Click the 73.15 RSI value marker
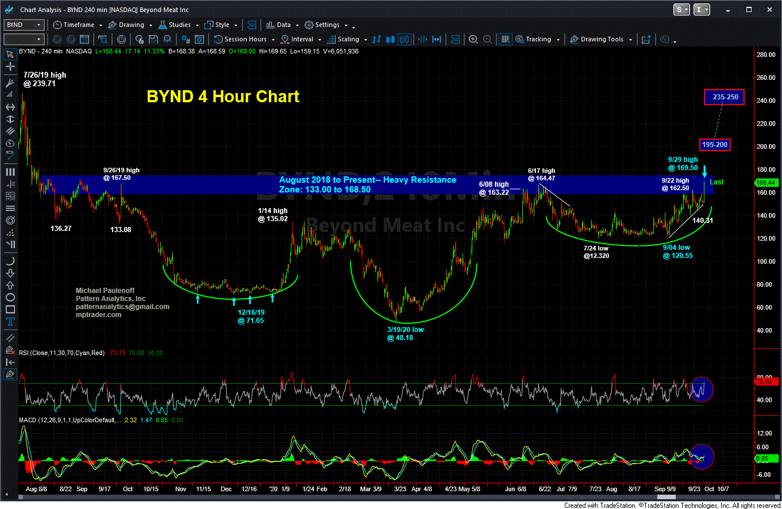Screen dimensions: 782x509 [x=766, y=381]
